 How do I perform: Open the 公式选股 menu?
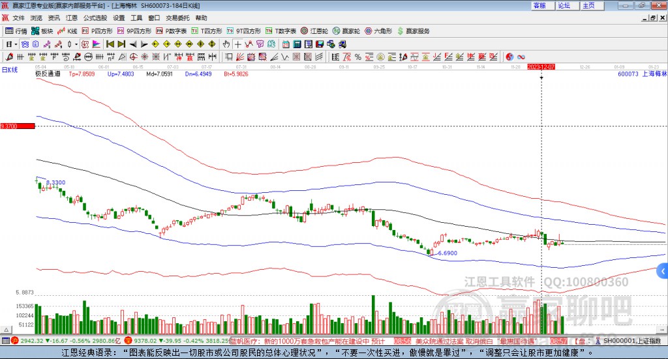pyautogui.click(x=95, y=18)
